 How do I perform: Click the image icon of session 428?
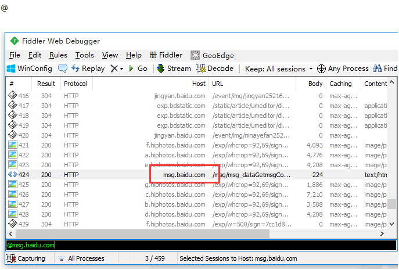click(x=12, y=214)
